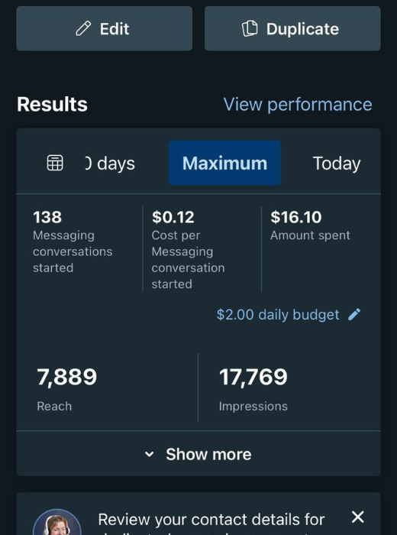The image size is (397, 535).
Task: Tap the Duplicate copy icon
Action: click(250, 29)
